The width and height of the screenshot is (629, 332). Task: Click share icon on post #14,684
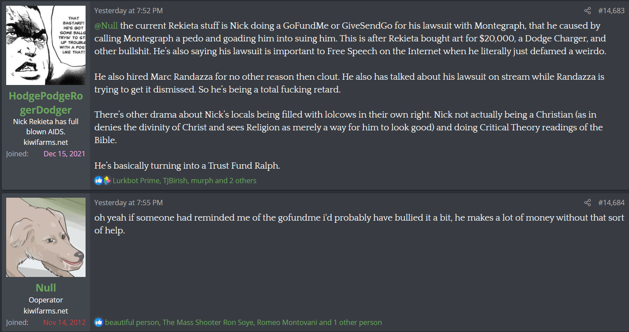tap(587, 203)
